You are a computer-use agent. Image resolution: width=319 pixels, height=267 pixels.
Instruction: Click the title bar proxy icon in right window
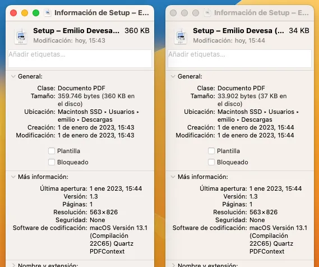coord(207,13)
